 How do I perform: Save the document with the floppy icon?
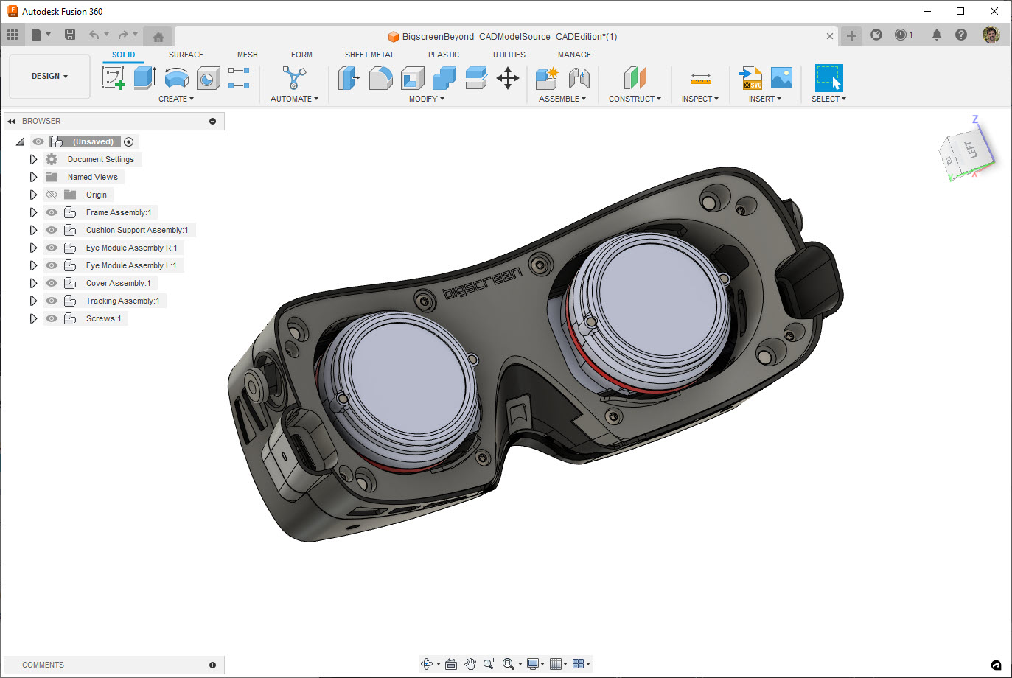click(x=70, y=35)
